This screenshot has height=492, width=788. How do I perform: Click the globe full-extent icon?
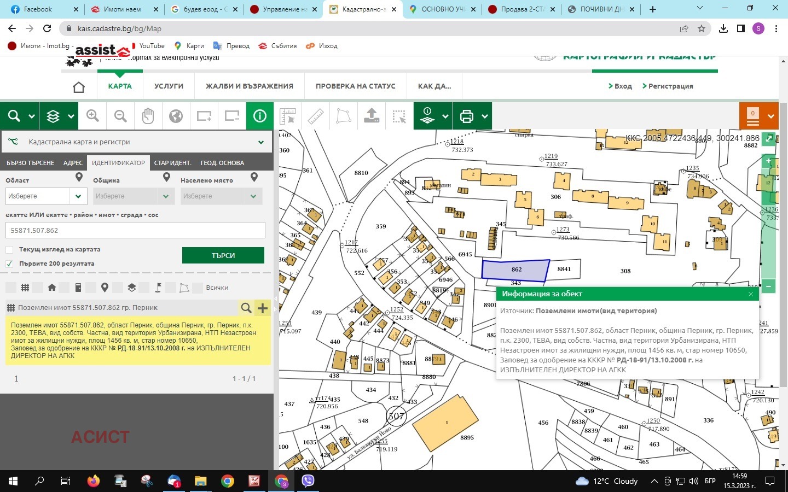coord(176,116)
